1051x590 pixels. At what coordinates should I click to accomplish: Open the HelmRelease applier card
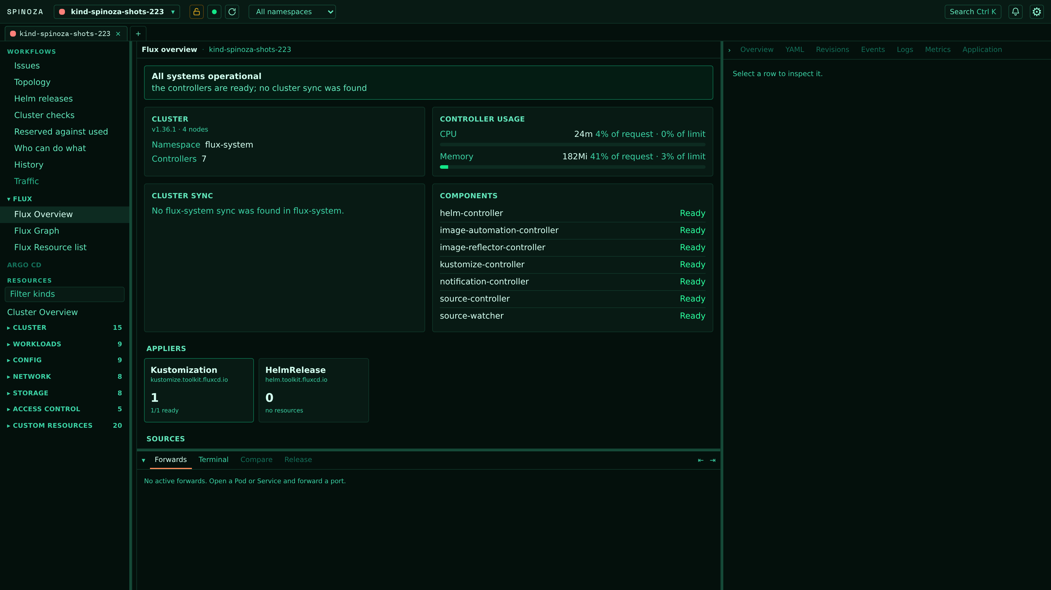tap(313, 390)
